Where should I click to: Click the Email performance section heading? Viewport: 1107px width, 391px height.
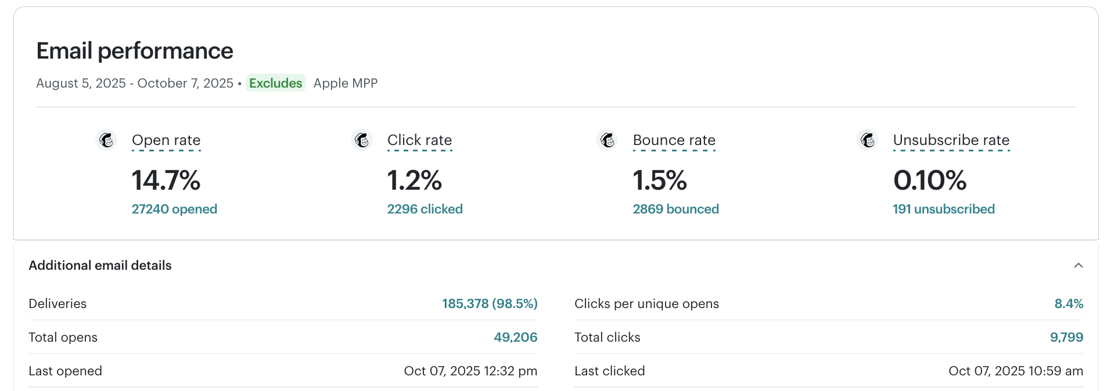(134, 51)
